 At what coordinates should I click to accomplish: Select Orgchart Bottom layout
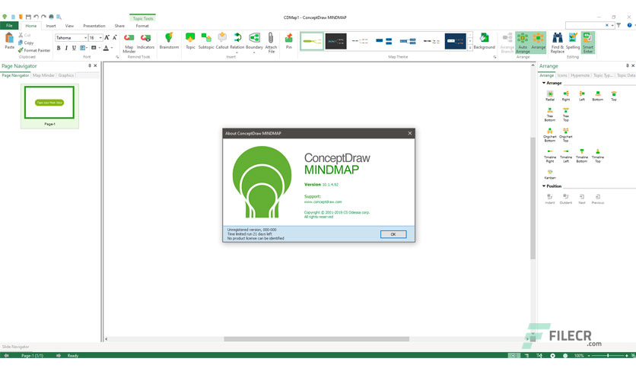(x=549, y=135)
